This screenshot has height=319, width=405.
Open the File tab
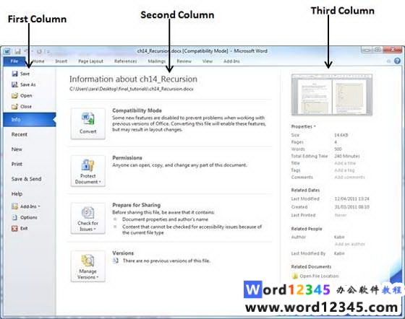point(14,61)
